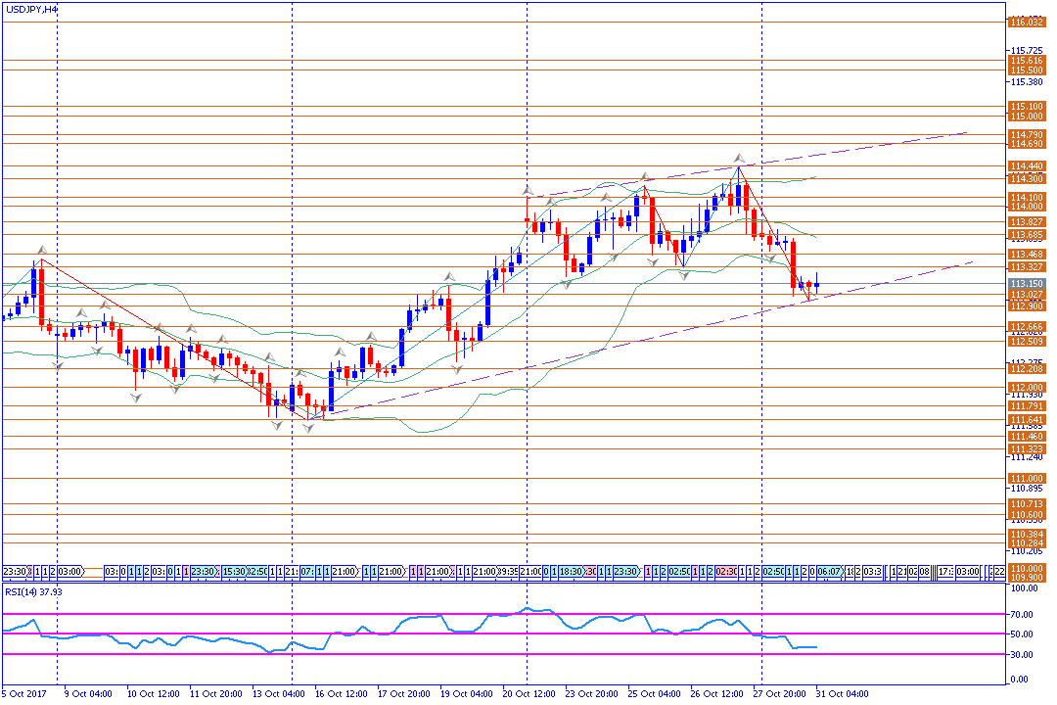Select the 06:07 news event marker
1057x705 pixels.
(x=829, y=572)
